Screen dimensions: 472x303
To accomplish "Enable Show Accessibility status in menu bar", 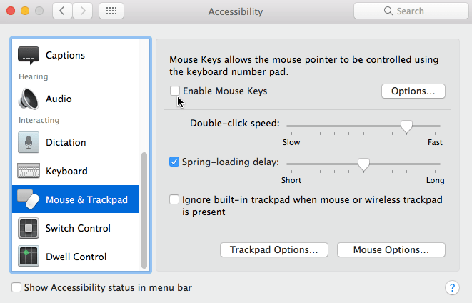I will coord(16,287).
